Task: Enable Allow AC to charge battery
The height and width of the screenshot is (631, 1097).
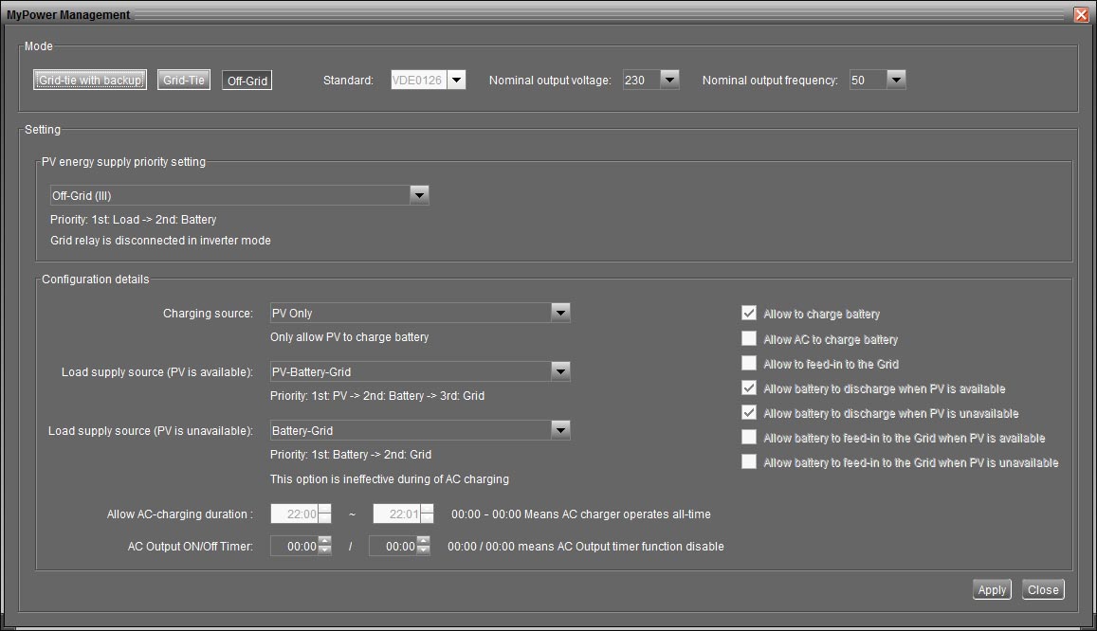Action: tap(749, 338)
